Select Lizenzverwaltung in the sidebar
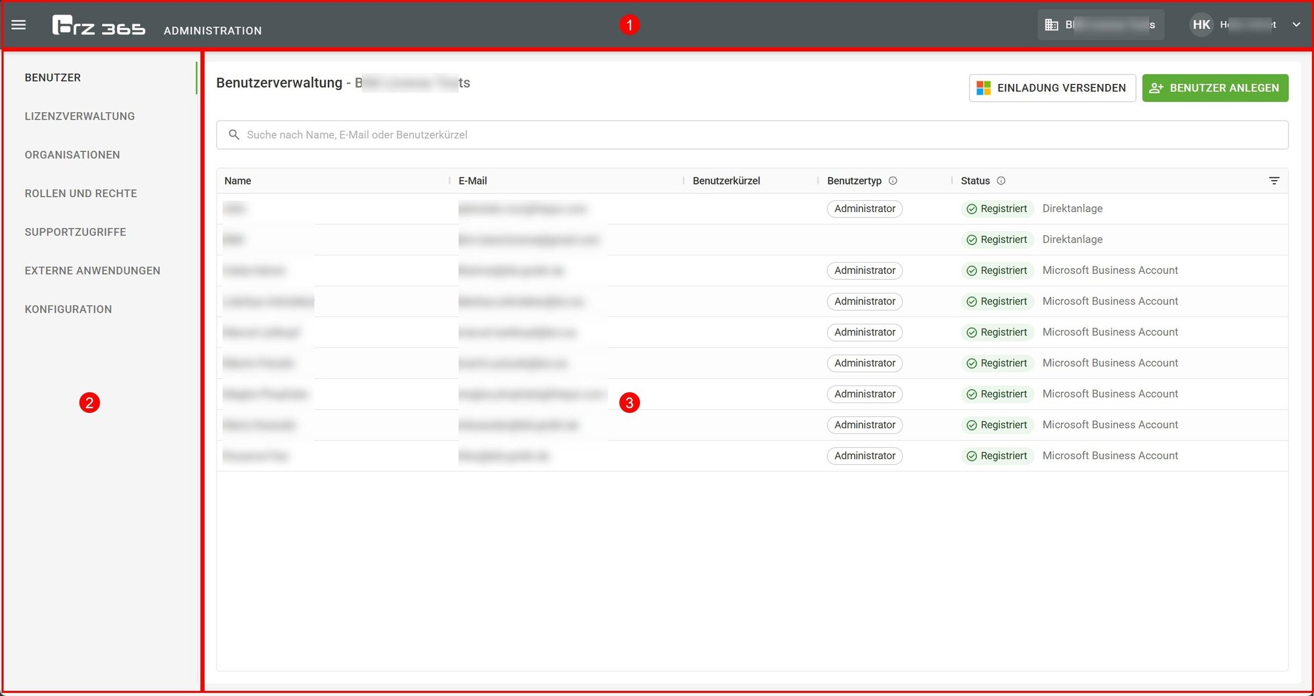1314x696 pixels. click(x=79, y=116)
